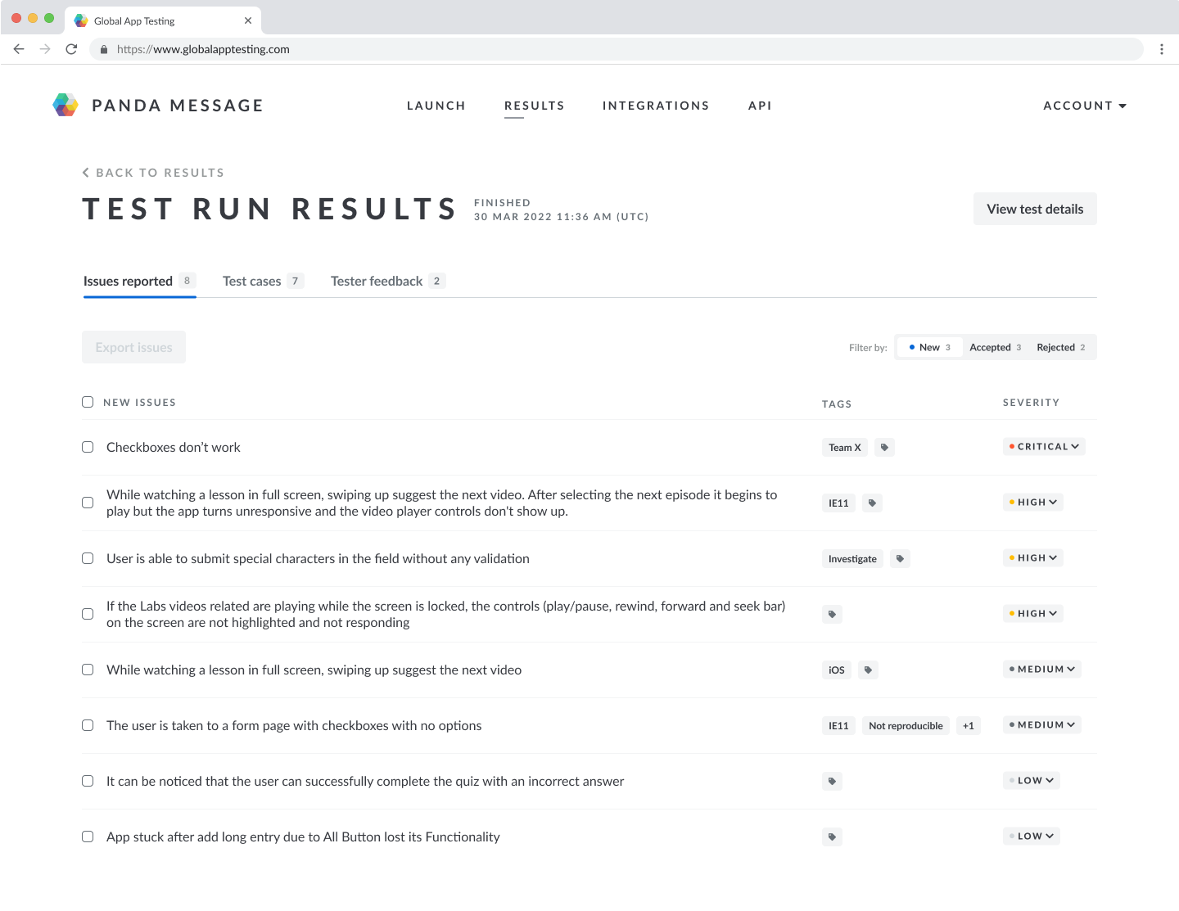Add tag to the incorrect quiz answer issue
This screenshot has width=1179, height=911.
tap(832, 781)
